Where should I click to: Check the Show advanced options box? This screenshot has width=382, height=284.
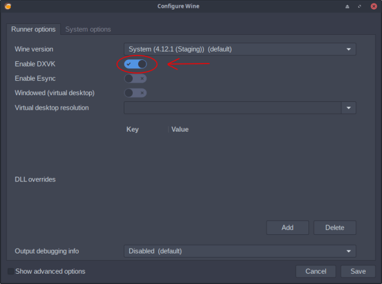tap(11, 271)
